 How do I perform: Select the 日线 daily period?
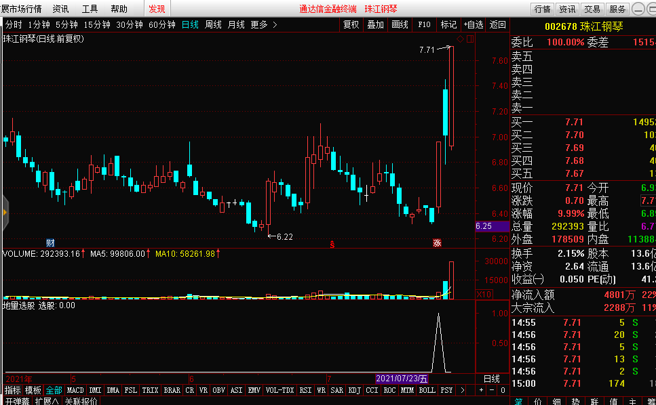point(190,25)
